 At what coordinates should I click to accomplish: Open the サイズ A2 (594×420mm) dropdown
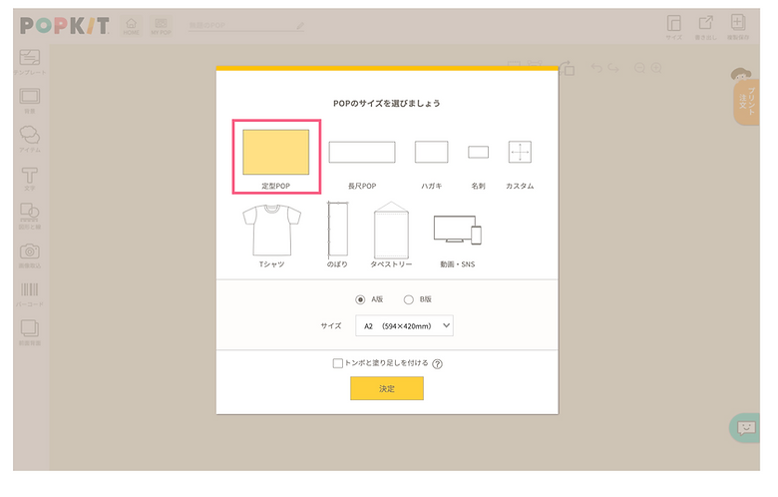pos(404,325)
